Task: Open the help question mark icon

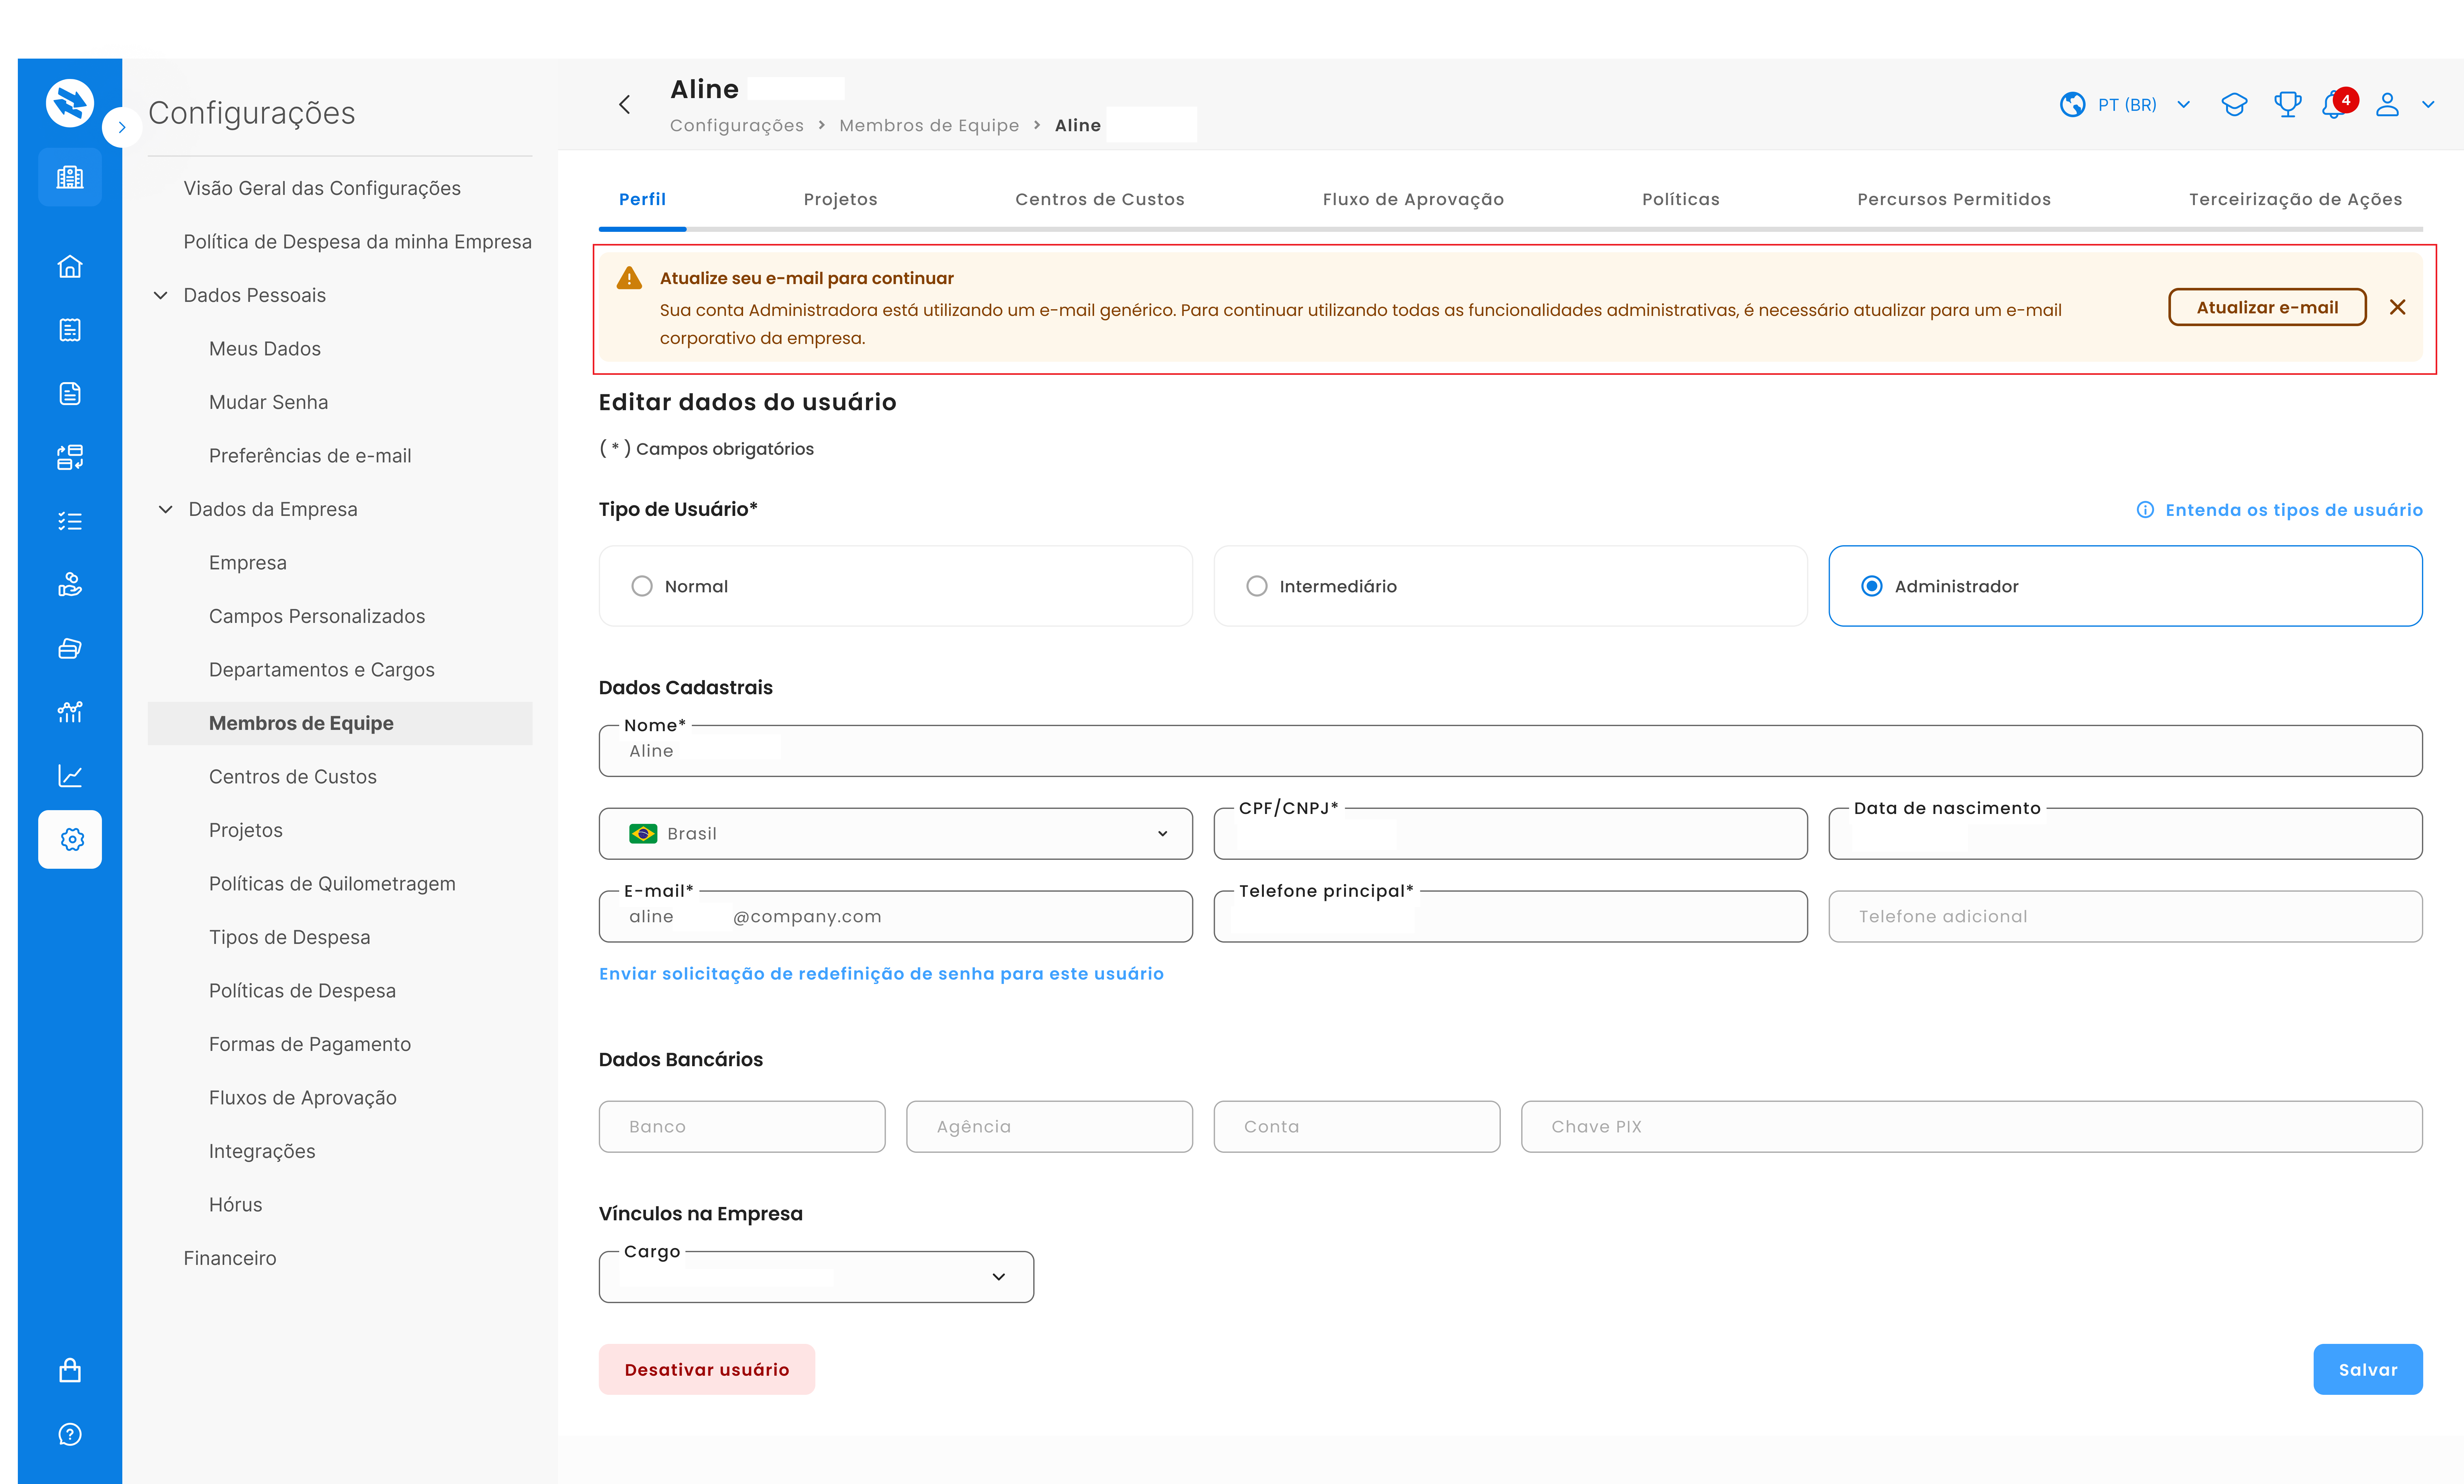Action: tap(70, 1434)
